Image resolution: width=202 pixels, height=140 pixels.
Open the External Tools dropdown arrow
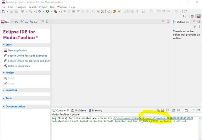(59, 11)
